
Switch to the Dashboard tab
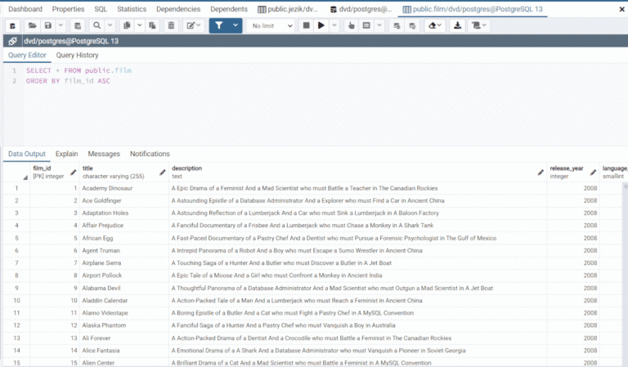pyautogui.click(x=25, y=9)
